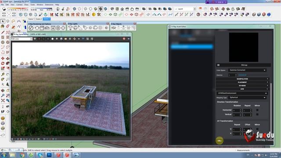281x158 pixels.
Task: Click the round yellow button in Asset Editor
Action: click(x=220, y=140)
